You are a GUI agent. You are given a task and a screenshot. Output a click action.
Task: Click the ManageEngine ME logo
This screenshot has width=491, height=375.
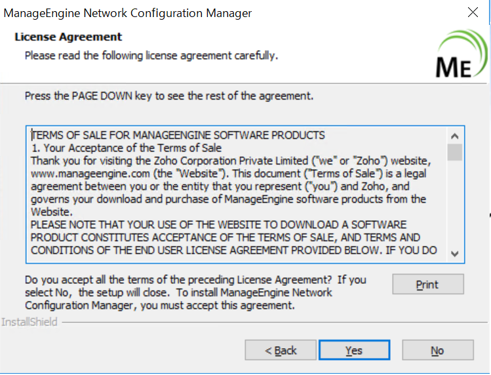462,55
